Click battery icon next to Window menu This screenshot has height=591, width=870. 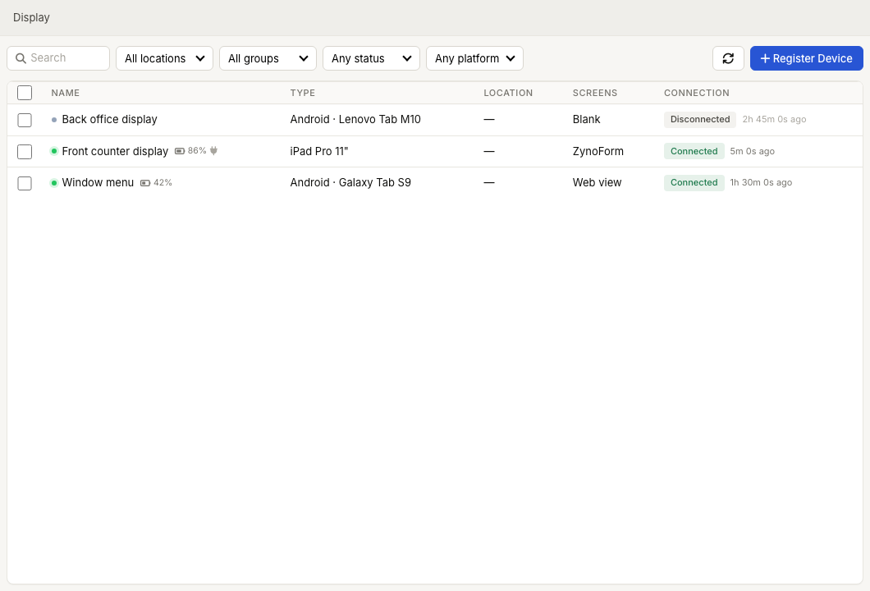click(145, 182)
